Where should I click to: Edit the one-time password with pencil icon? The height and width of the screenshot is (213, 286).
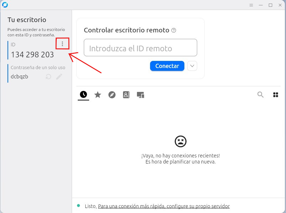click(x=59, y=77)
